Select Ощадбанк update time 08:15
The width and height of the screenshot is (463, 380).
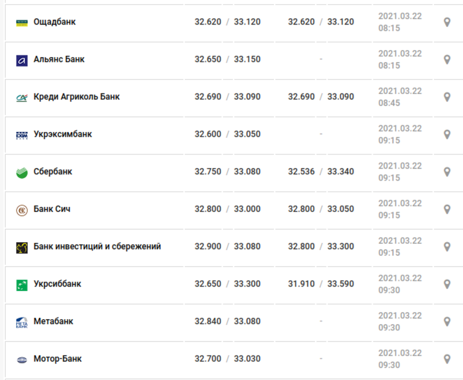pos(389,28)
